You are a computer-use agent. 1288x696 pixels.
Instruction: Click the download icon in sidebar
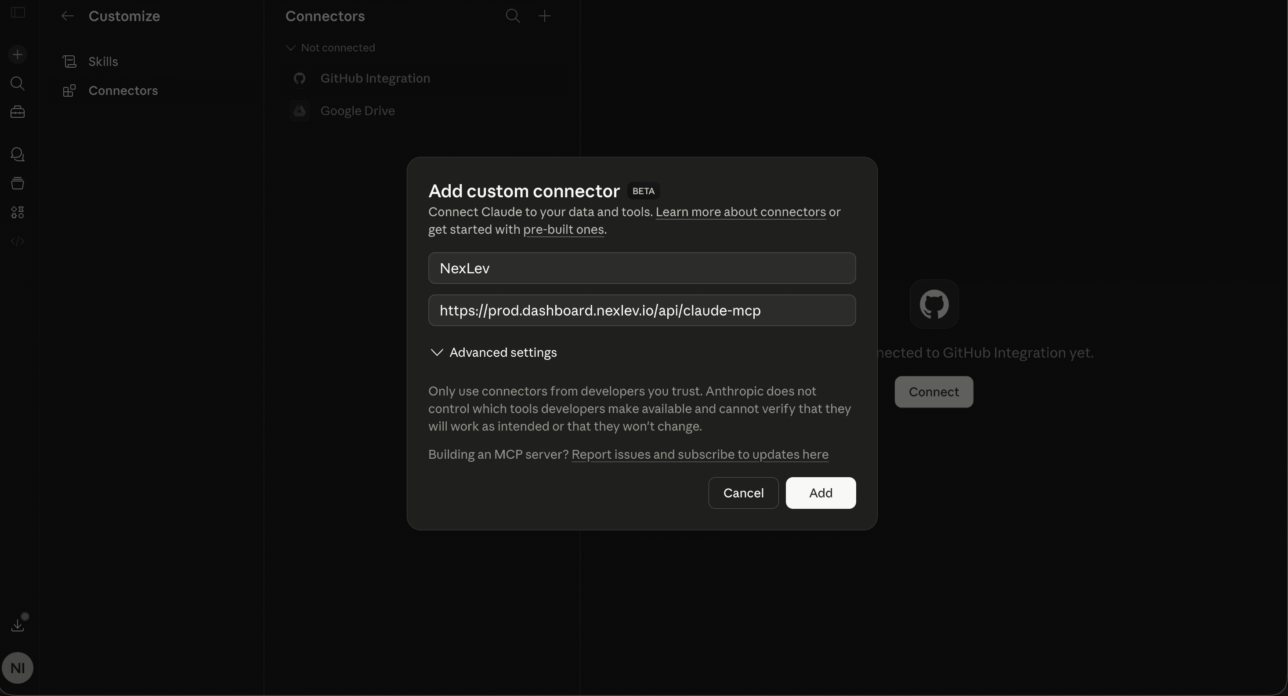coord(18,625)
